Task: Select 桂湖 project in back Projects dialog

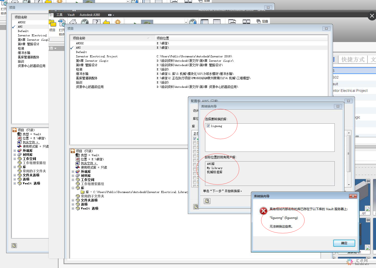Action: coord(21,48)
